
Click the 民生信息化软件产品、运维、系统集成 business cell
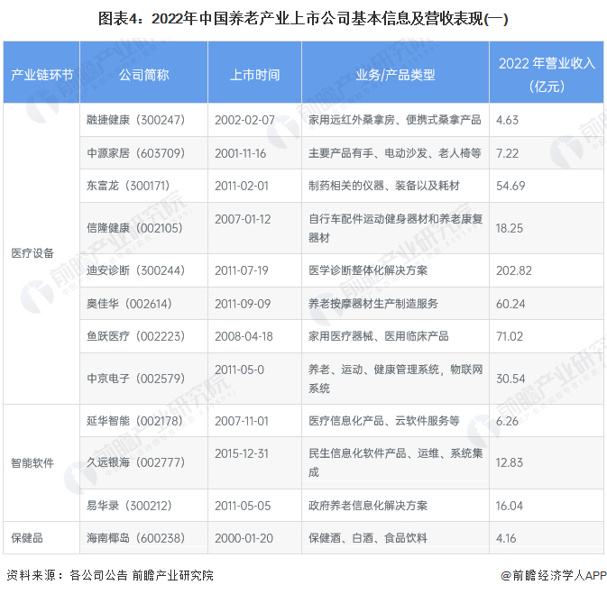click(x=395, y=462)
